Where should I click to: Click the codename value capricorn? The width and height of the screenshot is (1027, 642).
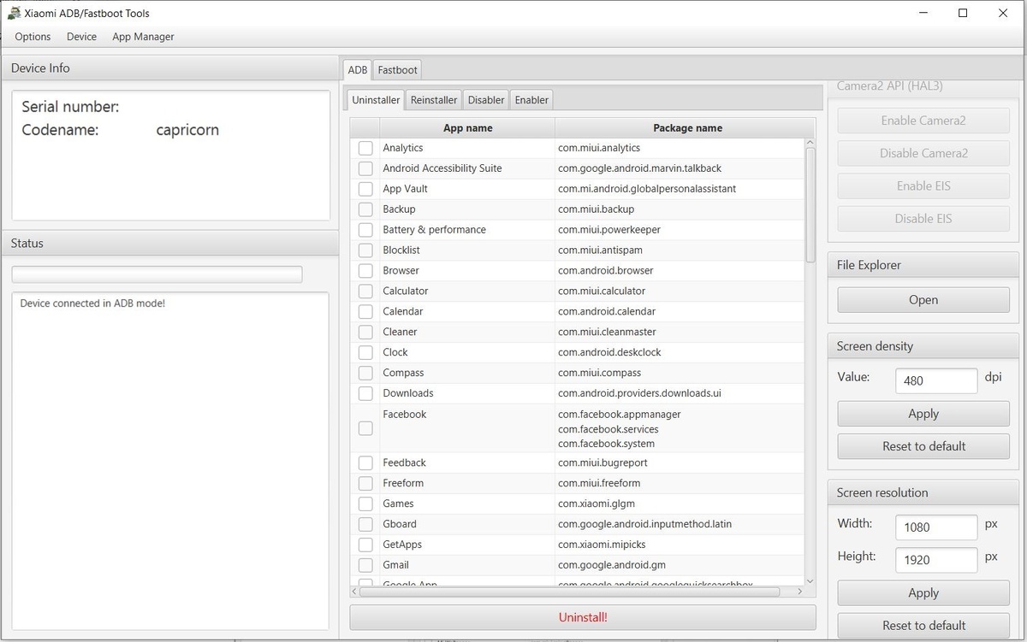[187, 130]
